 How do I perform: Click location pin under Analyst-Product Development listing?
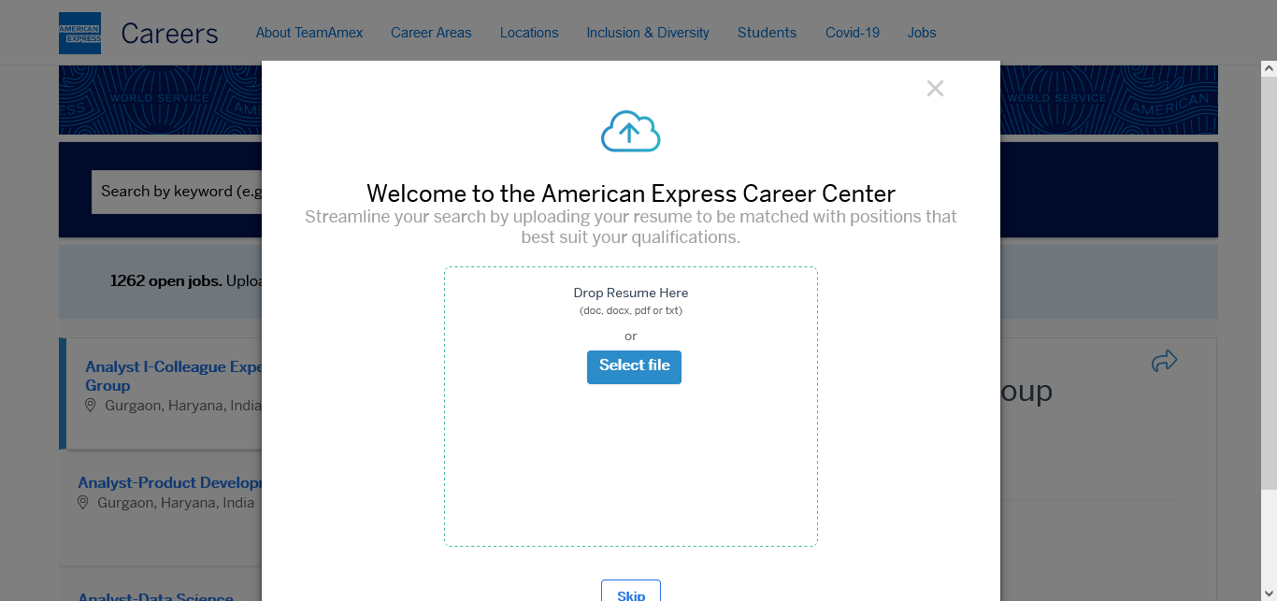point(83,503)
